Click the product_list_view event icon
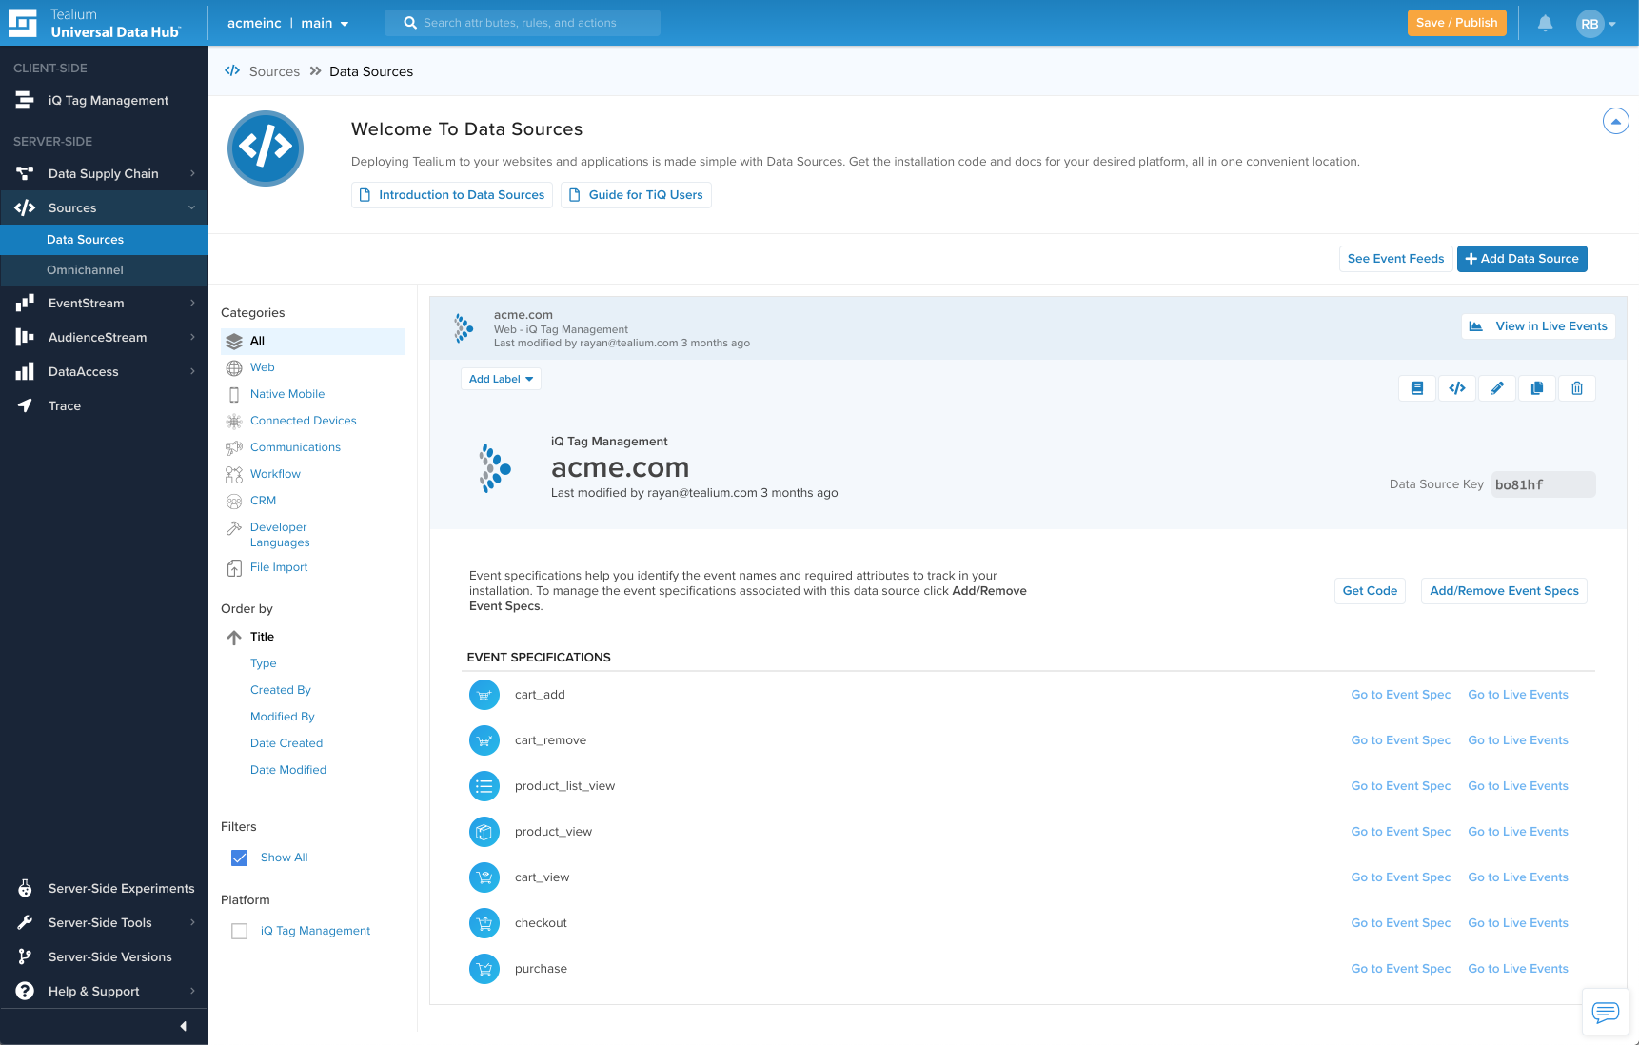The image size is (1639, 1045). pyautogui.click(x=484, y=786)
